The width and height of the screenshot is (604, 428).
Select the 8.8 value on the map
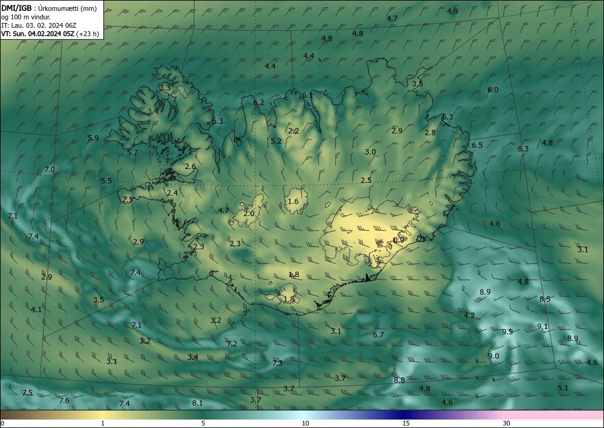pos(399,380)
